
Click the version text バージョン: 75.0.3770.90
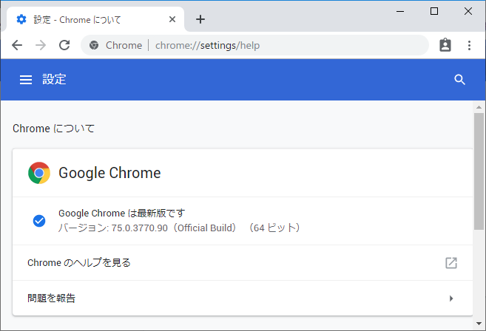113,228
